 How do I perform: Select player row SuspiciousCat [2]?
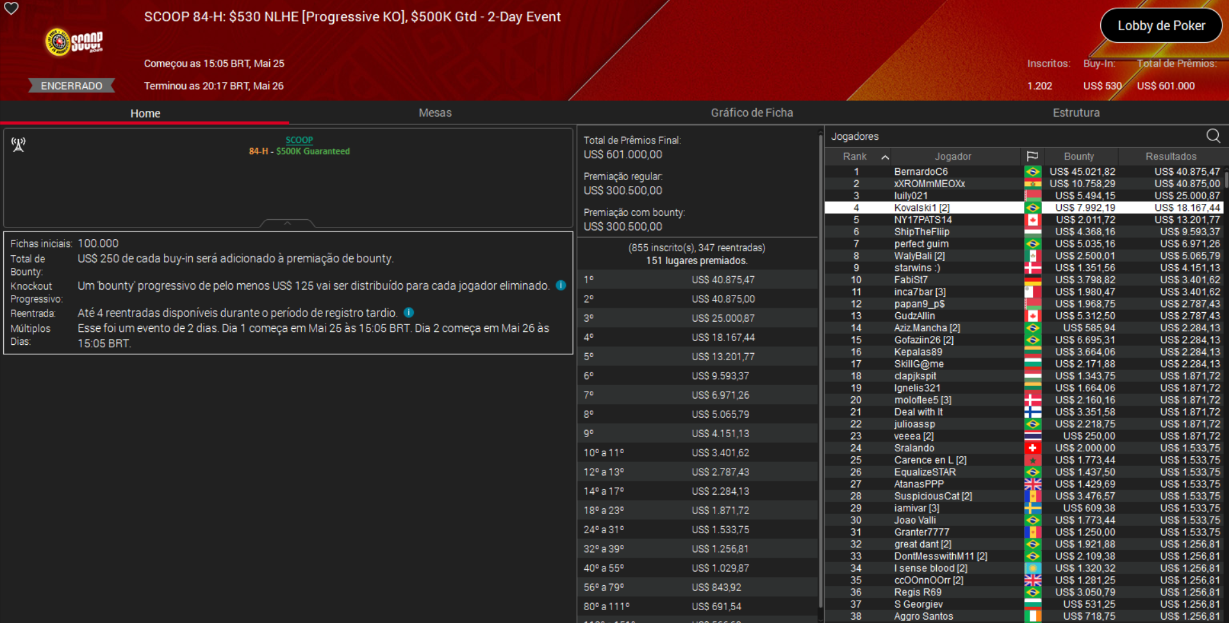point(1024,496)
